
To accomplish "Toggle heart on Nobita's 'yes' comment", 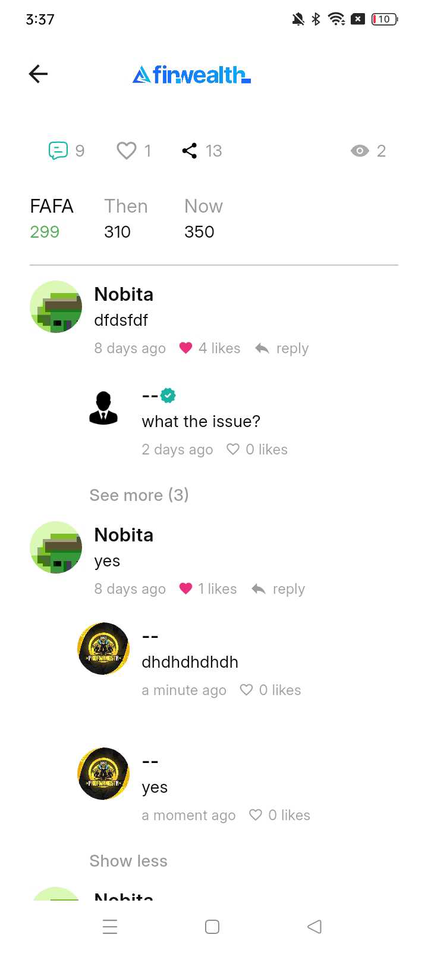I will [185, 588].
